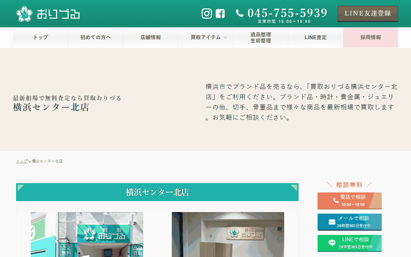
Task: Click the 営業時間 10:00〜19:00 text
Action: click(284, 22)
